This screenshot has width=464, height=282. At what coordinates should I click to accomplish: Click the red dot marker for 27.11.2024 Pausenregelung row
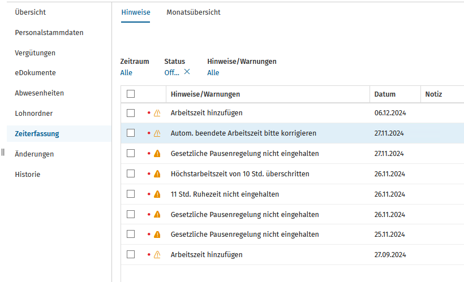(149, 154)
